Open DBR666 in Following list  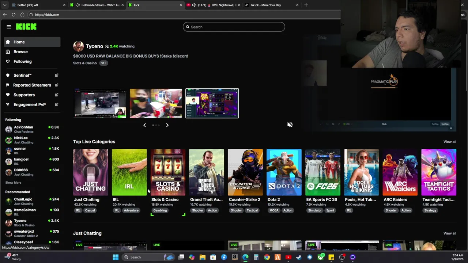[32, 172]
